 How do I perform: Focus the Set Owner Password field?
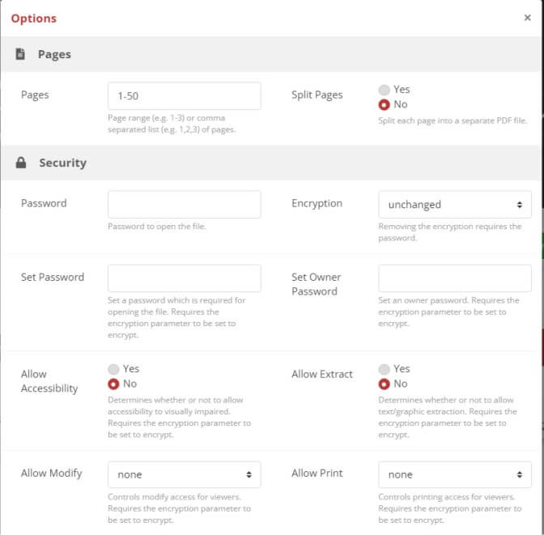point(455,278)
